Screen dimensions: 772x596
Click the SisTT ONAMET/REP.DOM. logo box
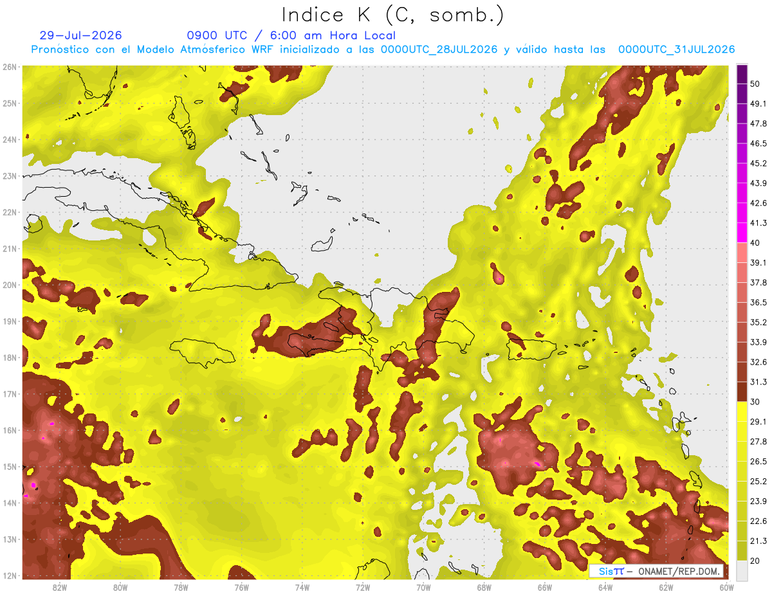(x=656, y=571)
